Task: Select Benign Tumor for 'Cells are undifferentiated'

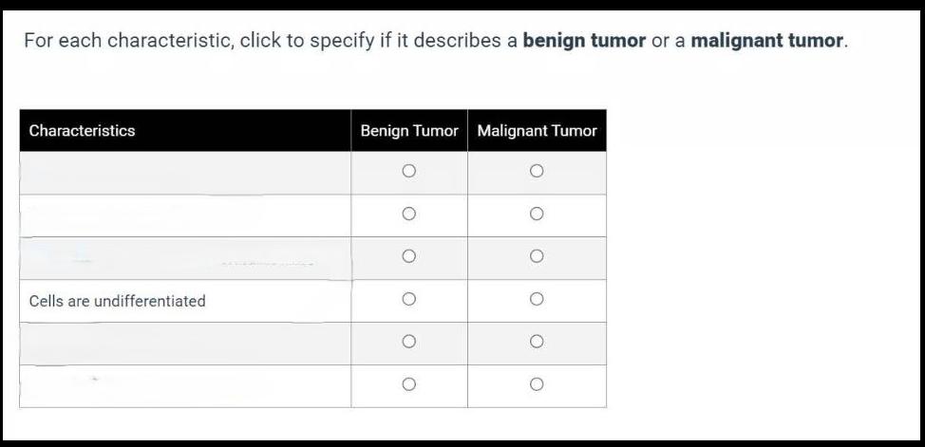Action: point(408,299)
